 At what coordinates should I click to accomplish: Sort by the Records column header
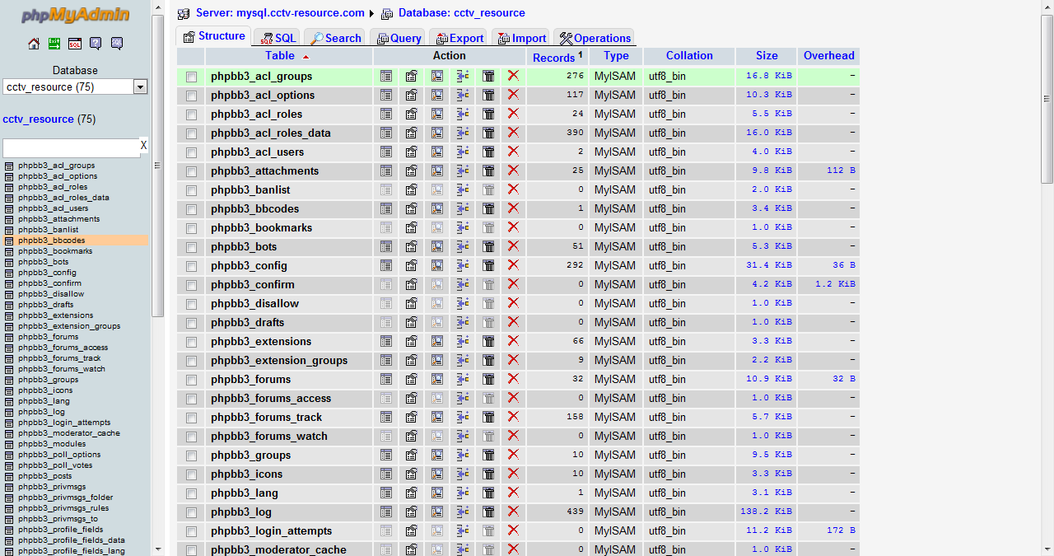(x=553, y=58)
